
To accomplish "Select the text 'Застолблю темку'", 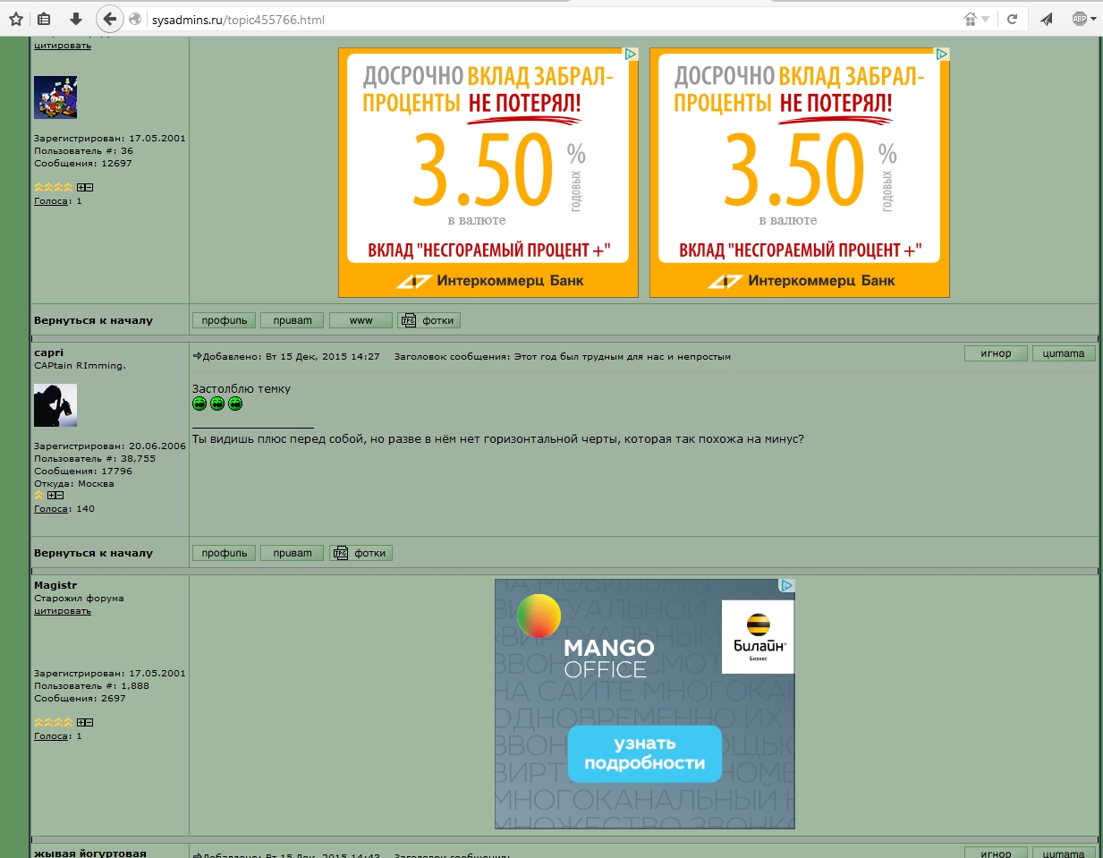I will point(242,389).
